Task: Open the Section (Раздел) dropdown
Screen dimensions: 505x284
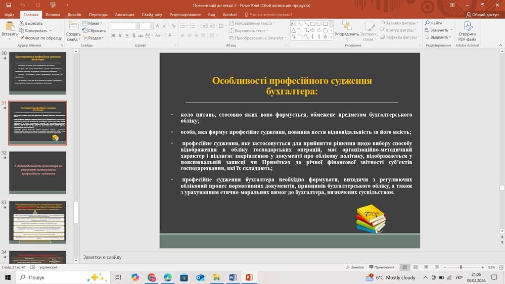Action: 95,37
